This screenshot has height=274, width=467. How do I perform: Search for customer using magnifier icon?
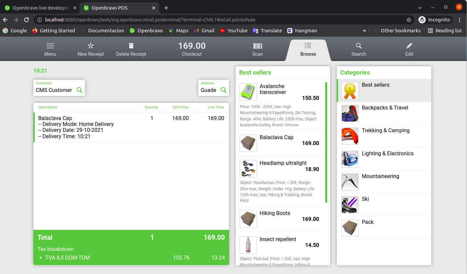[79, 90]
